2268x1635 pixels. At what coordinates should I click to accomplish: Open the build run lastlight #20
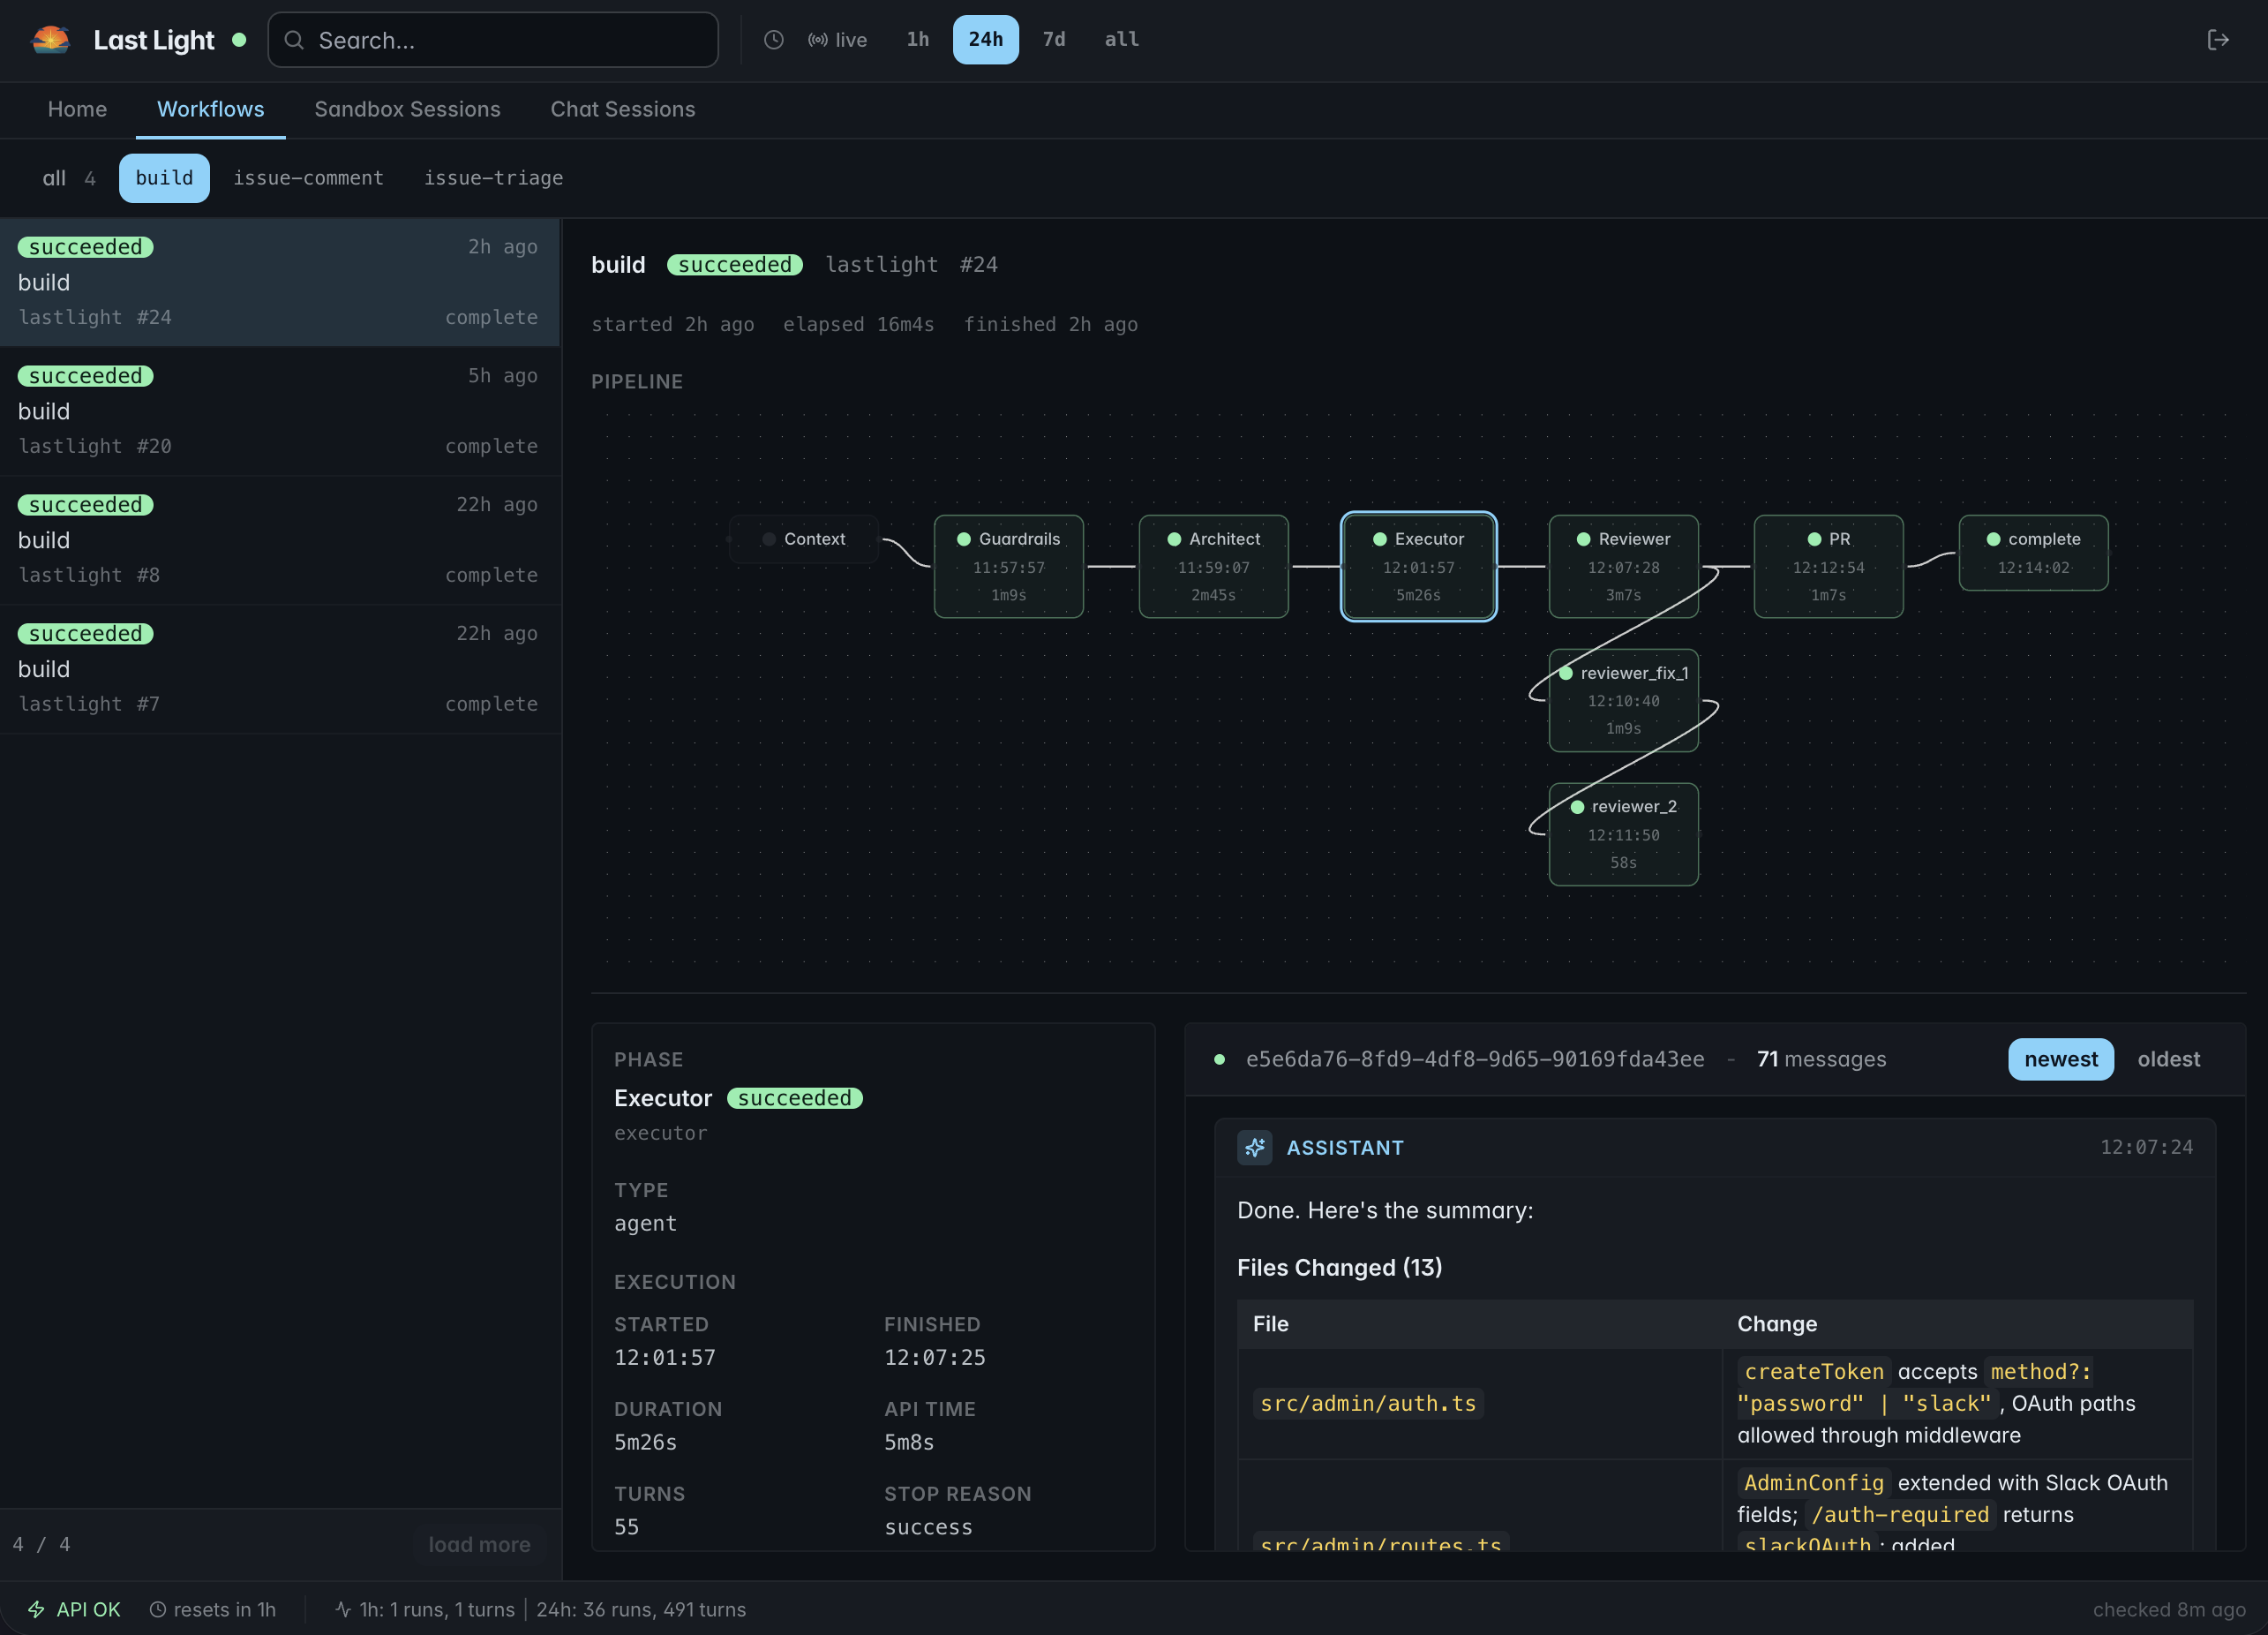pos(280,411)
